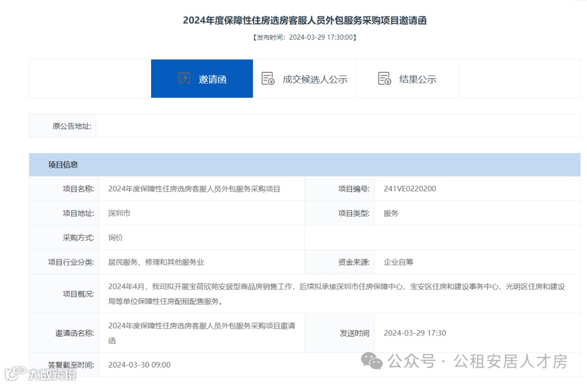The image size is (587, 385).
Task: Switch to 结果公示 tab
Action: coord(407,79)
